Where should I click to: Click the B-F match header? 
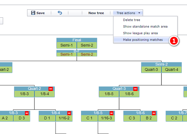77,51
